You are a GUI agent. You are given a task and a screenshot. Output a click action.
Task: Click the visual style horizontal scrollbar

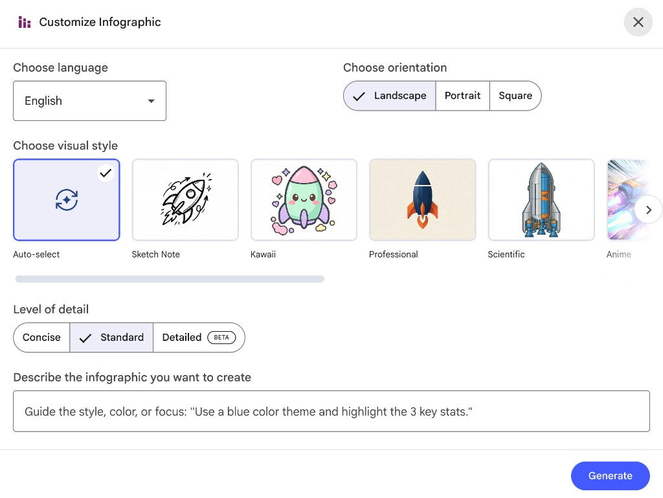(170, 279)
